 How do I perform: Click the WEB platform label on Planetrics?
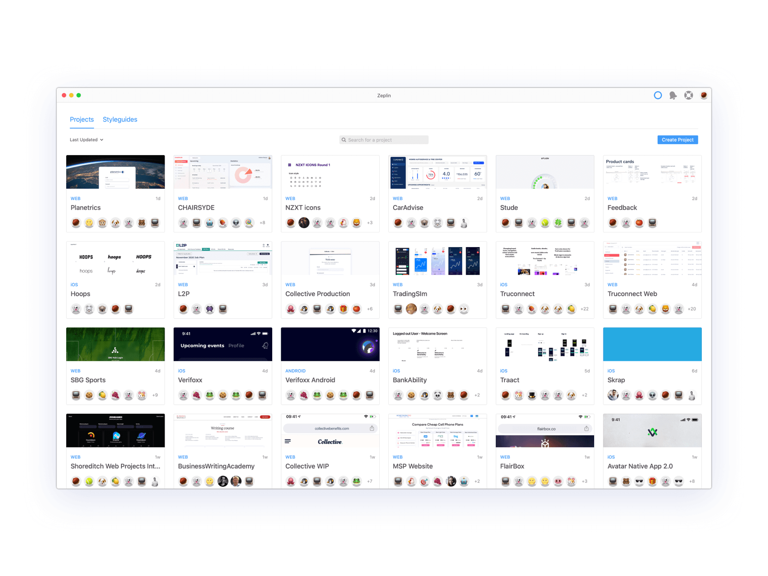click(x=75, y=199)
